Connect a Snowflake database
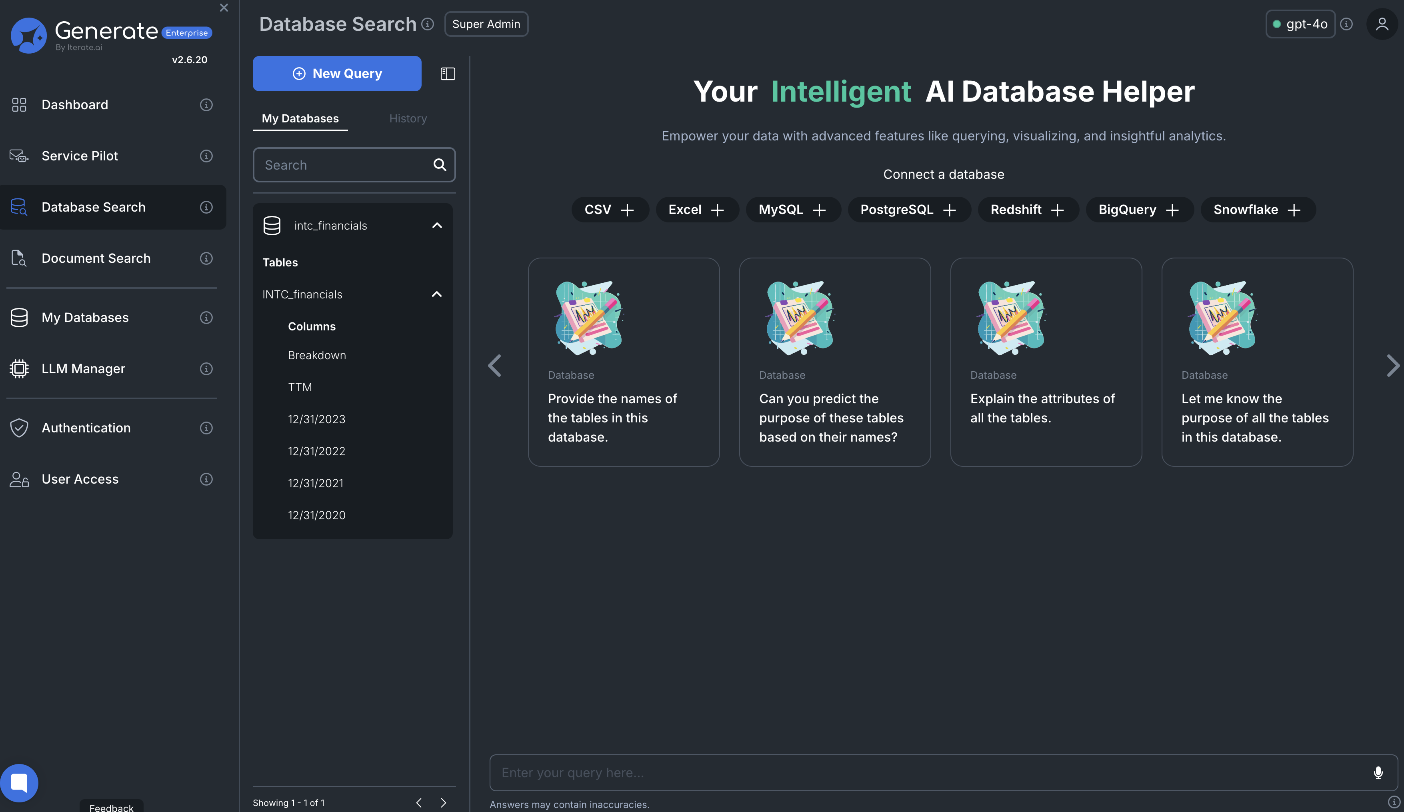Screen dimensions: 1404x812 [x=1258, y=210]
